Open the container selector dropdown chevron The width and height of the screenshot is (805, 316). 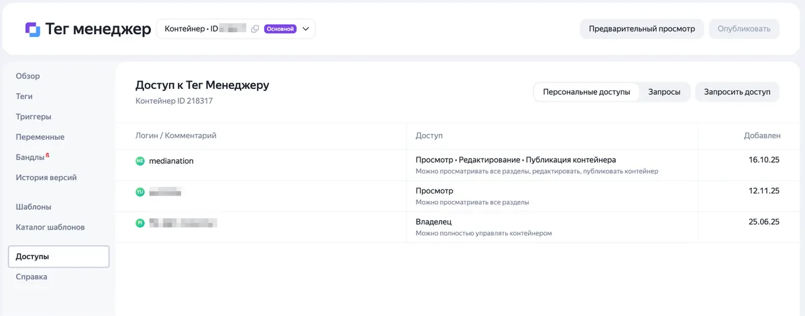[305, 29]
